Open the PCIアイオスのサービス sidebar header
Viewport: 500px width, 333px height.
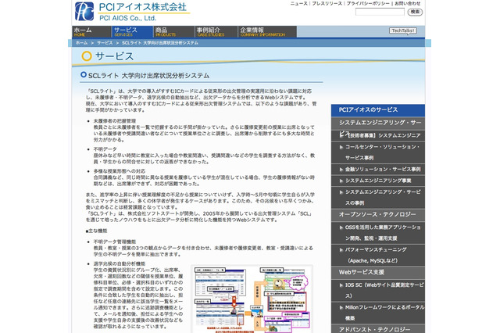378,110
